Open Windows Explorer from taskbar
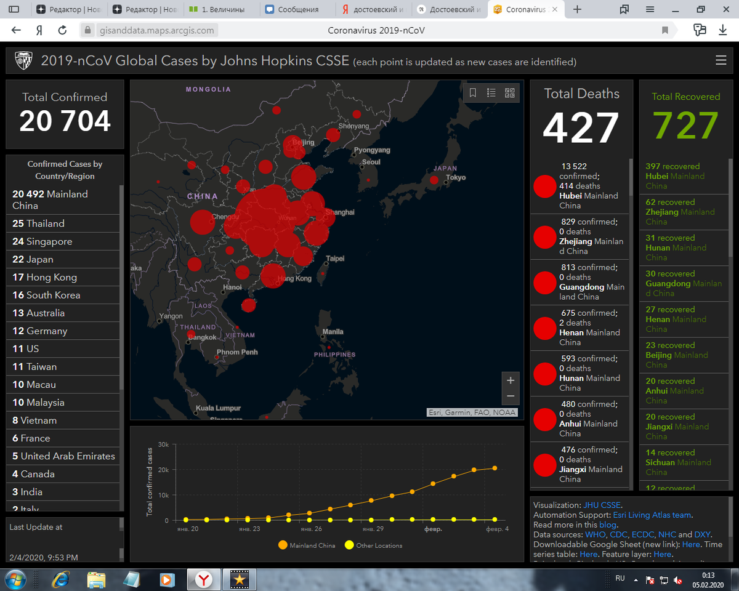739x591 pixels. [x=96, y=579]
